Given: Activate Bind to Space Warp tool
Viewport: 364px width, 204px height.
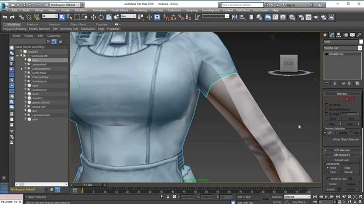Looking at the screenshot, I should (36, 17).
